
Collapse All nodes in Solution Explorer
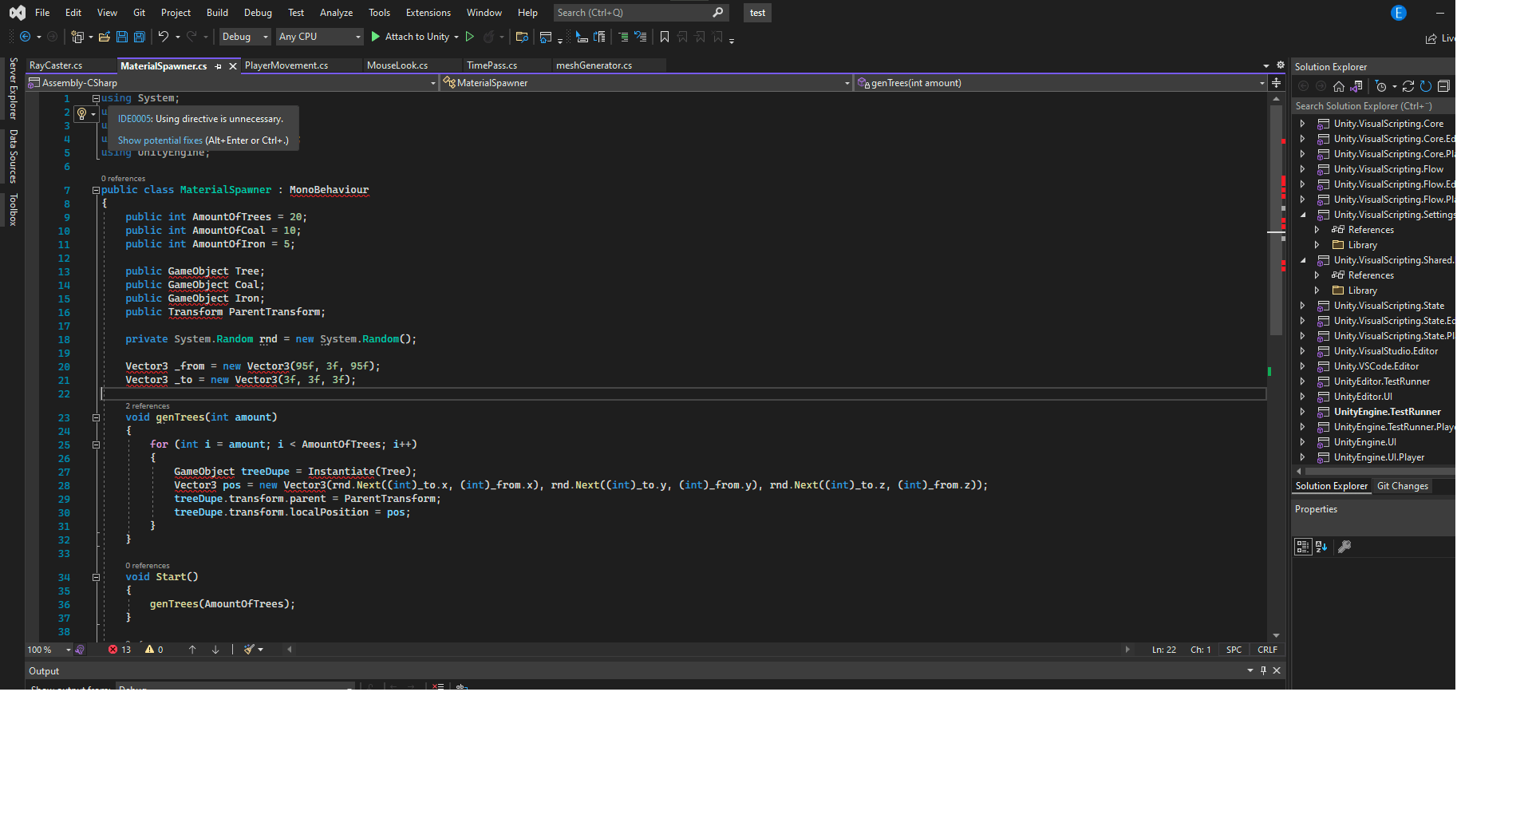point(1444,85)
